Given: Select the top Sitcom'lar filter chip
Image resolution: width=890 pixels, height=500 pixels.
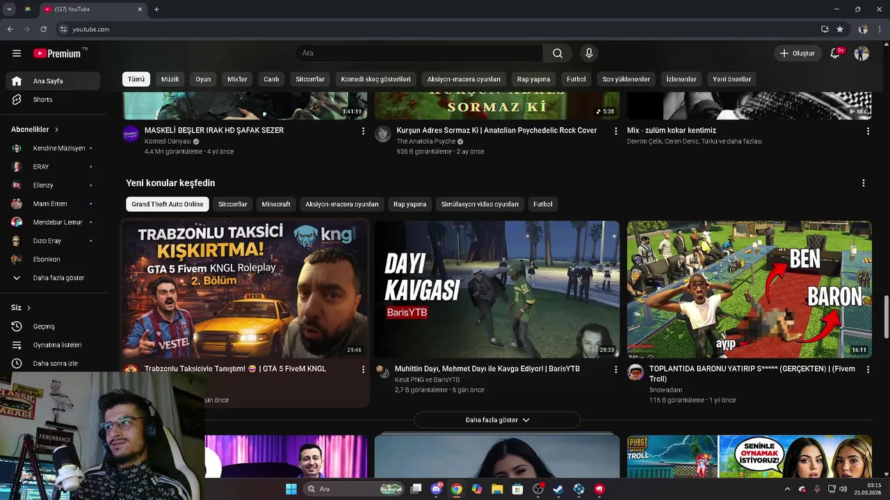Looking at the screenshot, I should [310, 79].
